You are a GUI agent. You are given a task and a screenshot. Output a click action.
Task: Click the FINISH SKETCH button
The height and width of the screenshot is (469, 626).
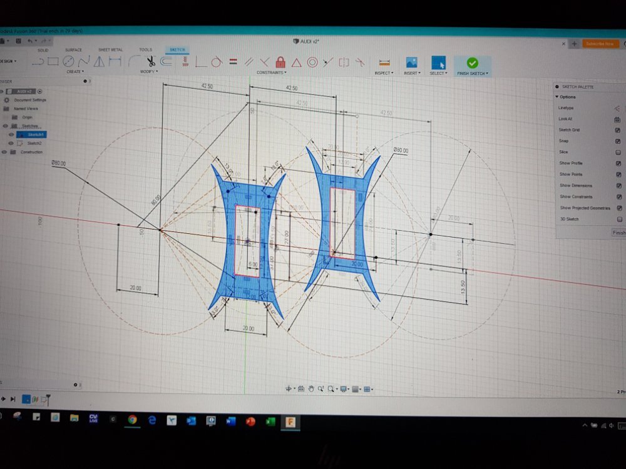coord(472,66)
